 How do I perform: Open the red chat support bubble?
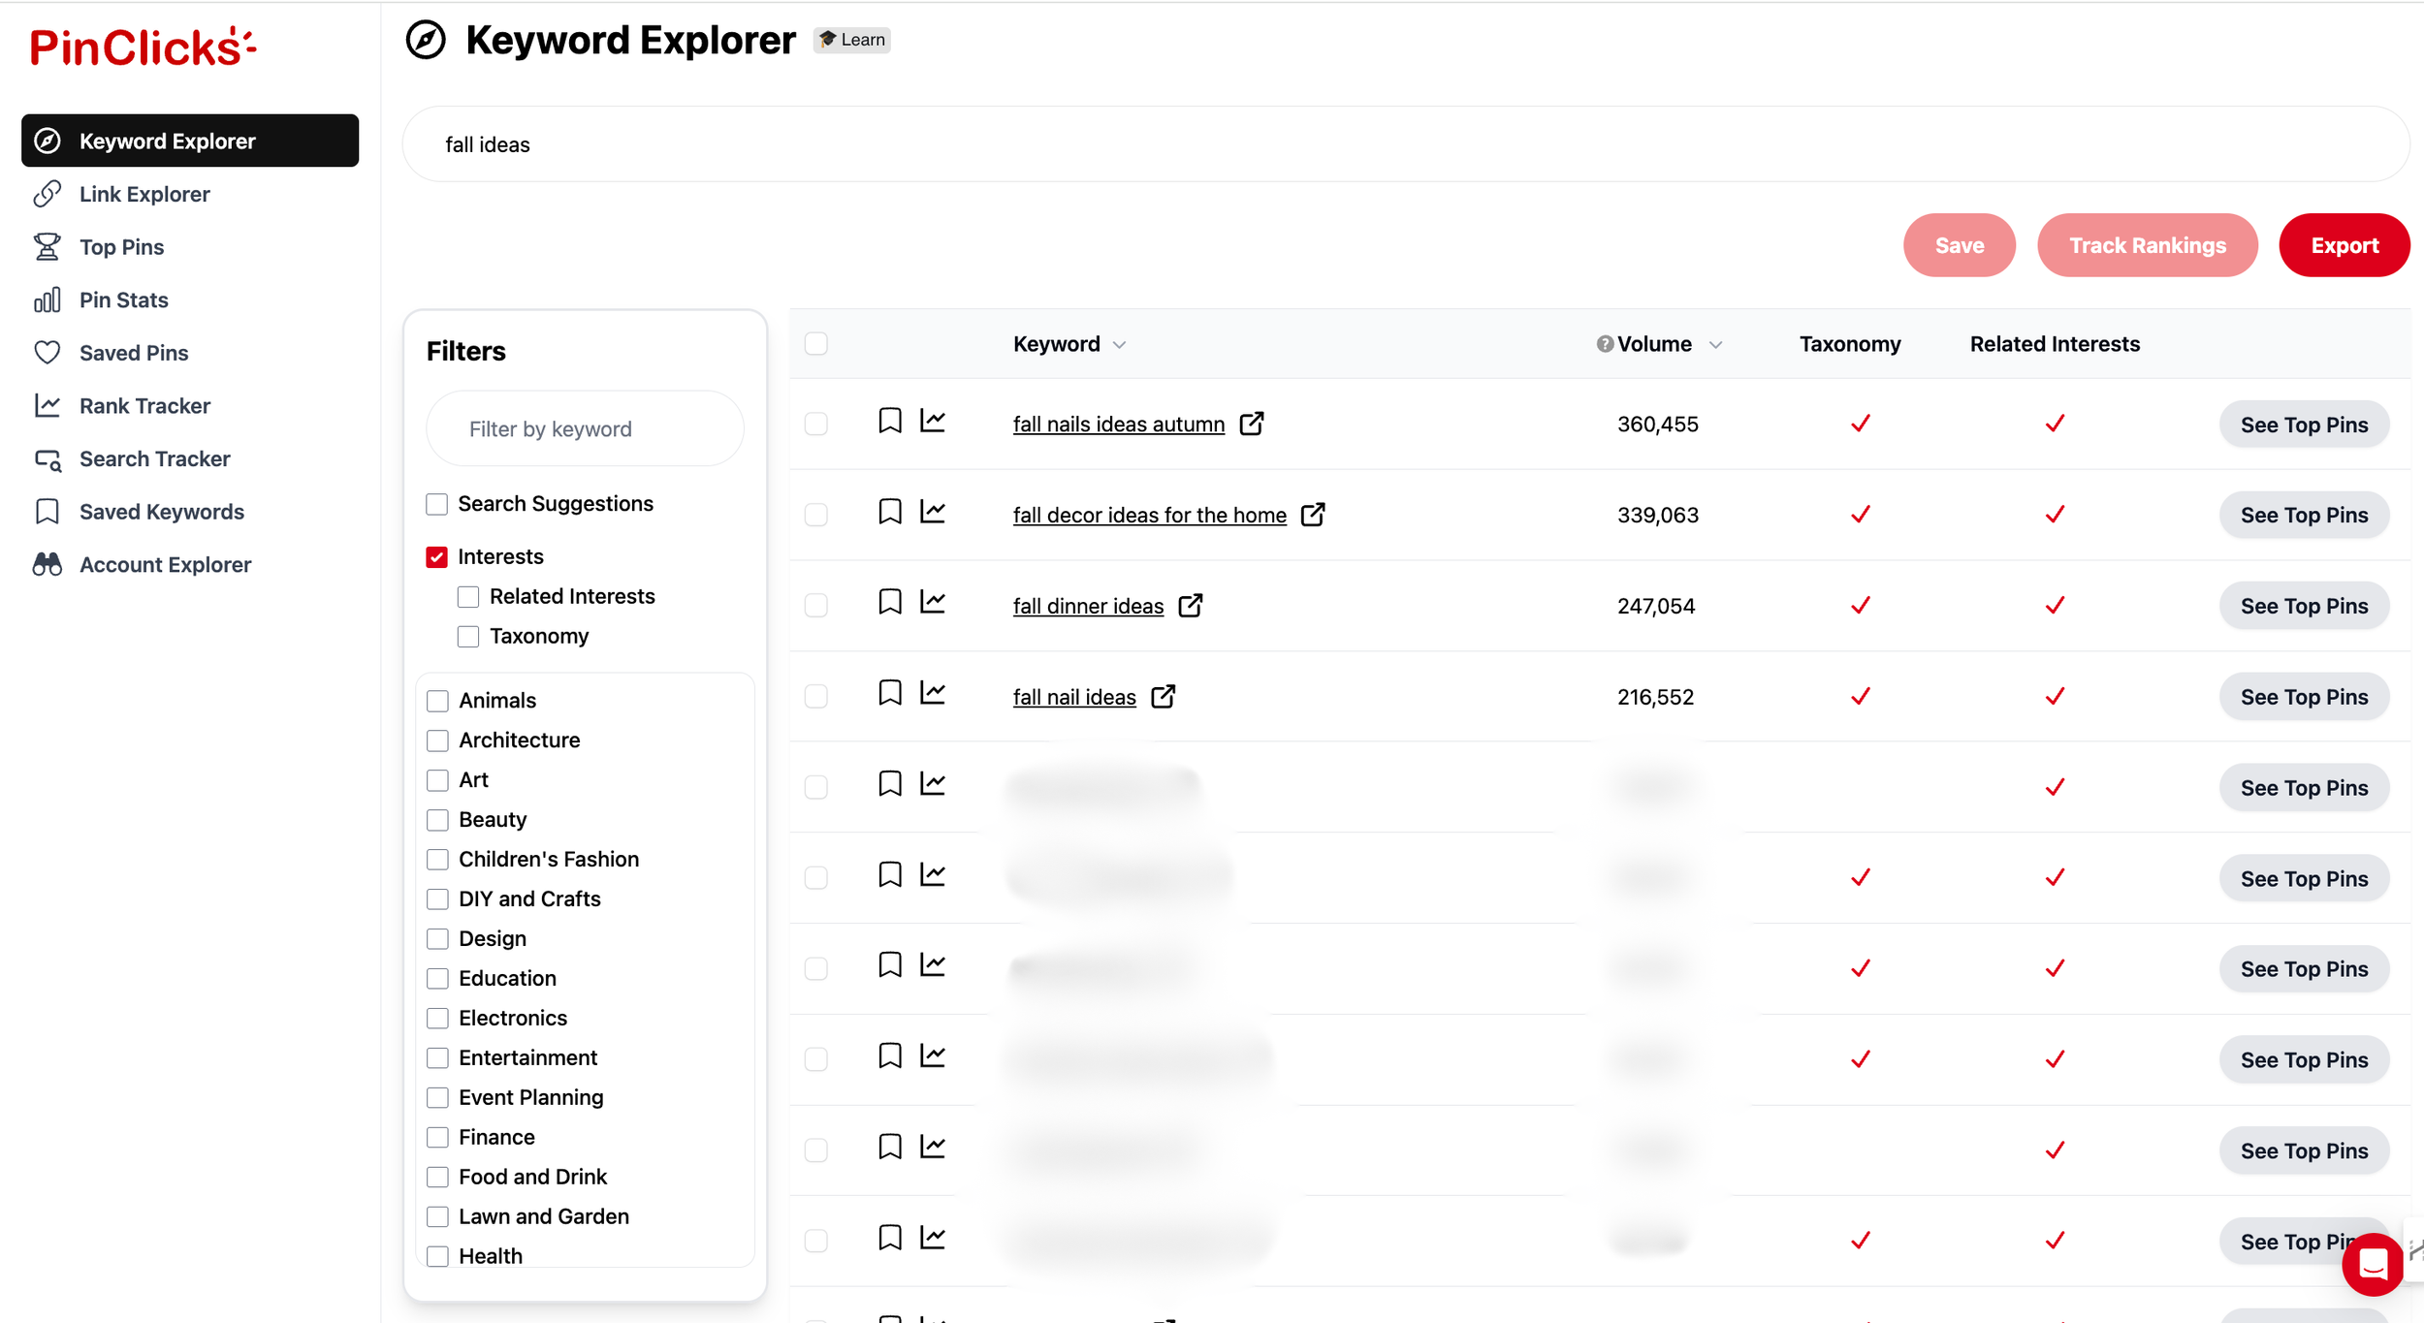2372,1265
